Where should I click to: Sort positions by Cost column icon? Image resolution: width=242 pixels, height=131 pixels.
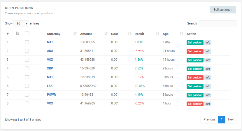click(x=129, y=34)
